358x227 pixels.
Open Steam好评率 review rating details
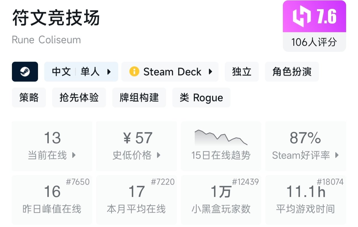pyautogui.click(x=305, y=146)
